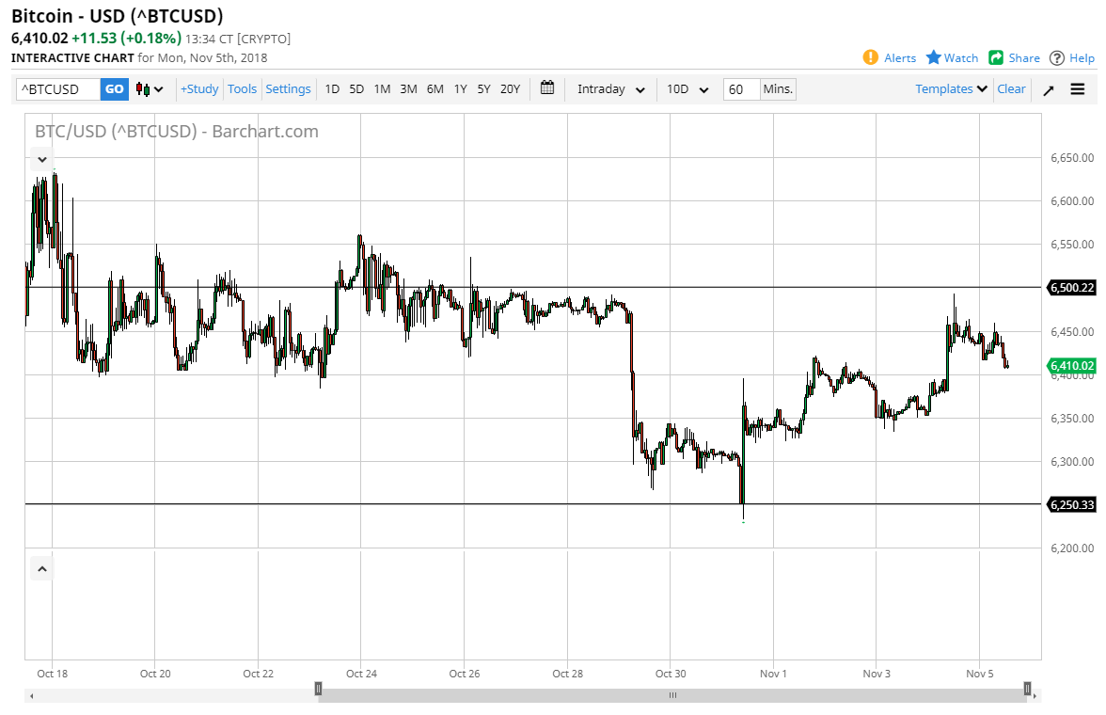
Task: Open the Tools menu
Action: point(242,88)
